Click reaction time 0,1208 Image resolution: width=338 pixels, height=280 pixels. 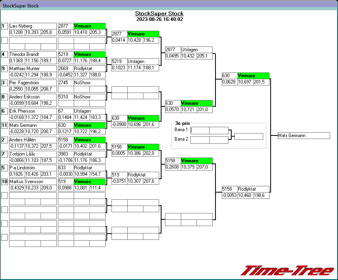(17, 32)
